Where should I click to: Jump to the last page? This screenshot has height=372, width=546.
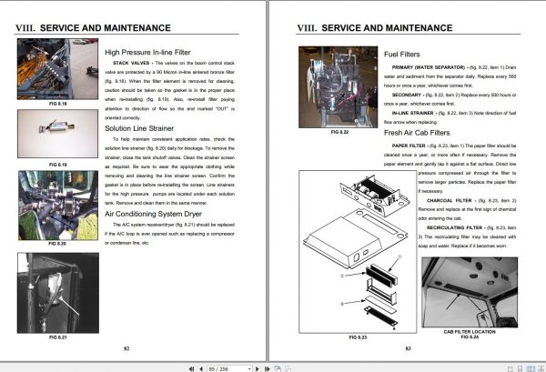pos(267,369)
